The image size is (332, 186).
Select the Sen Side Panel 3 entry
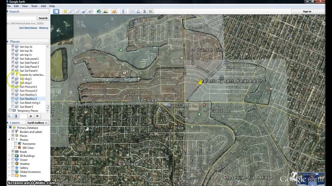click(x=29, y=67)
